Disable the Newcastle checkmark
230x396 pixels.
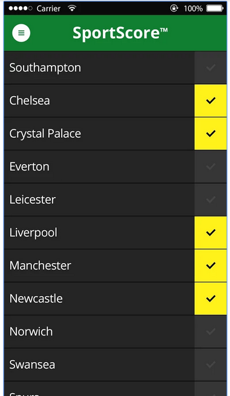pyautogui.click(x=211, y=299)
